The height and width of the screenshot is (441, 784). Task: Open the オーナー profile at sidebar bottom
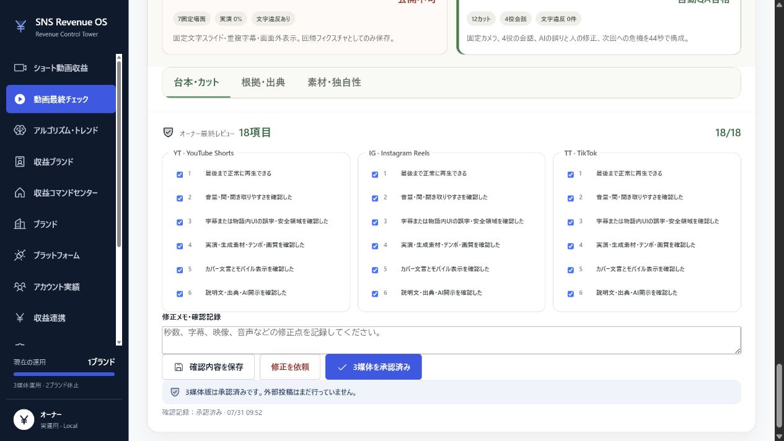64,420
